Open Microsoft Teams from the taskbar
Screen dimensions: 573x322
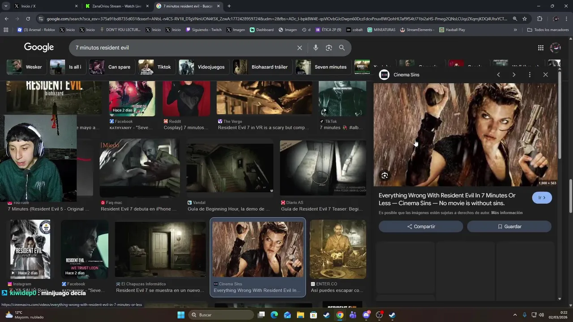[x=353, y=315]
